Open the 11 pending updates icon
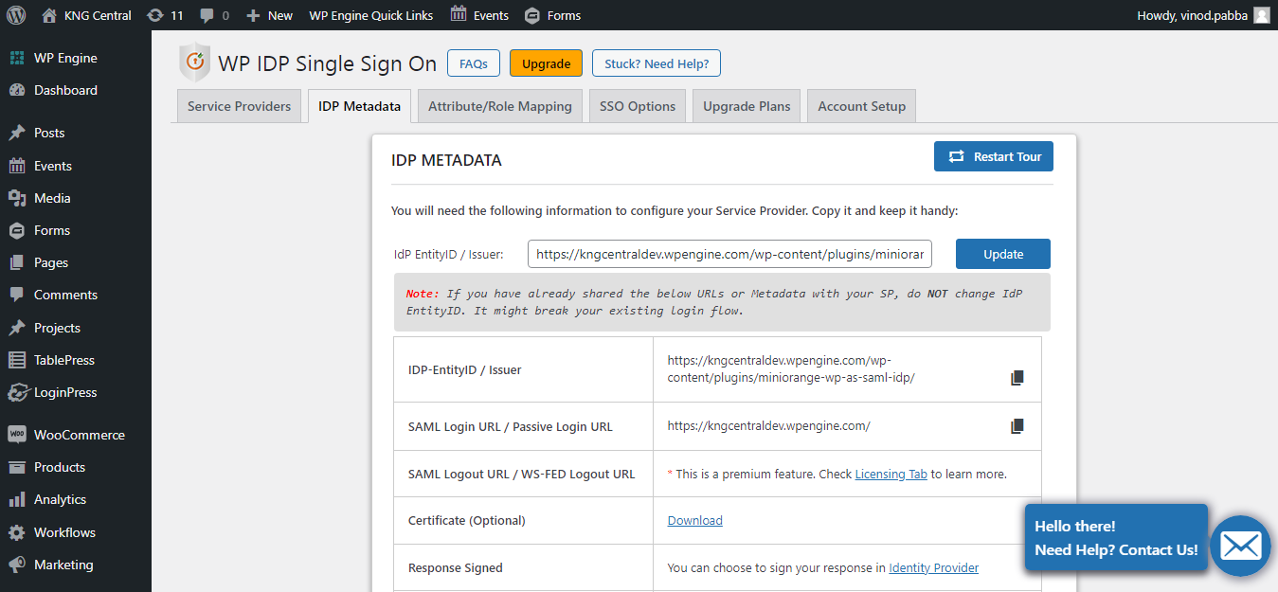The width and height of the screenshot is (1278, 592). (155, 15)
